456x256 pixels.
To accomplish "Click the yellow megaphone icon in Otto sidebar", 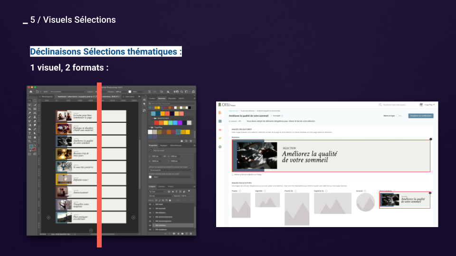I will pos(220,138).
